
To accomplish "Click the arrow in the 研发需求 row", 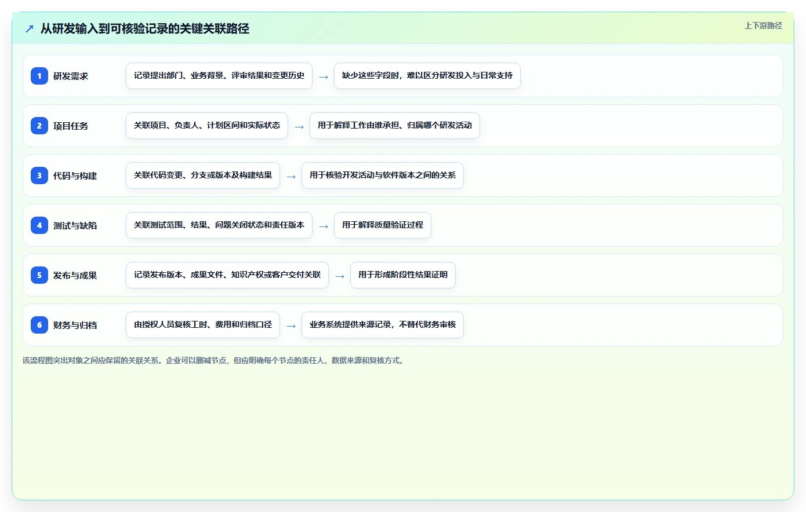I will (324, 77).
